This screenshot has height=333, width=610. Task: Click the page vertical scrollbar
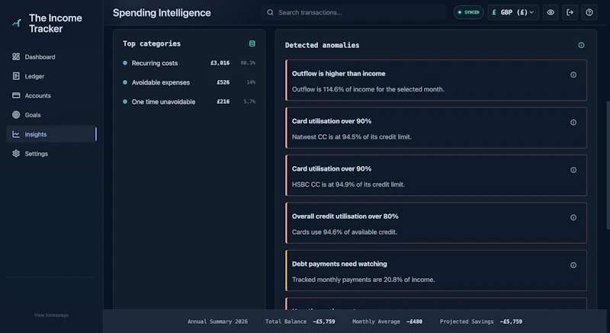[x=608, y=165]
